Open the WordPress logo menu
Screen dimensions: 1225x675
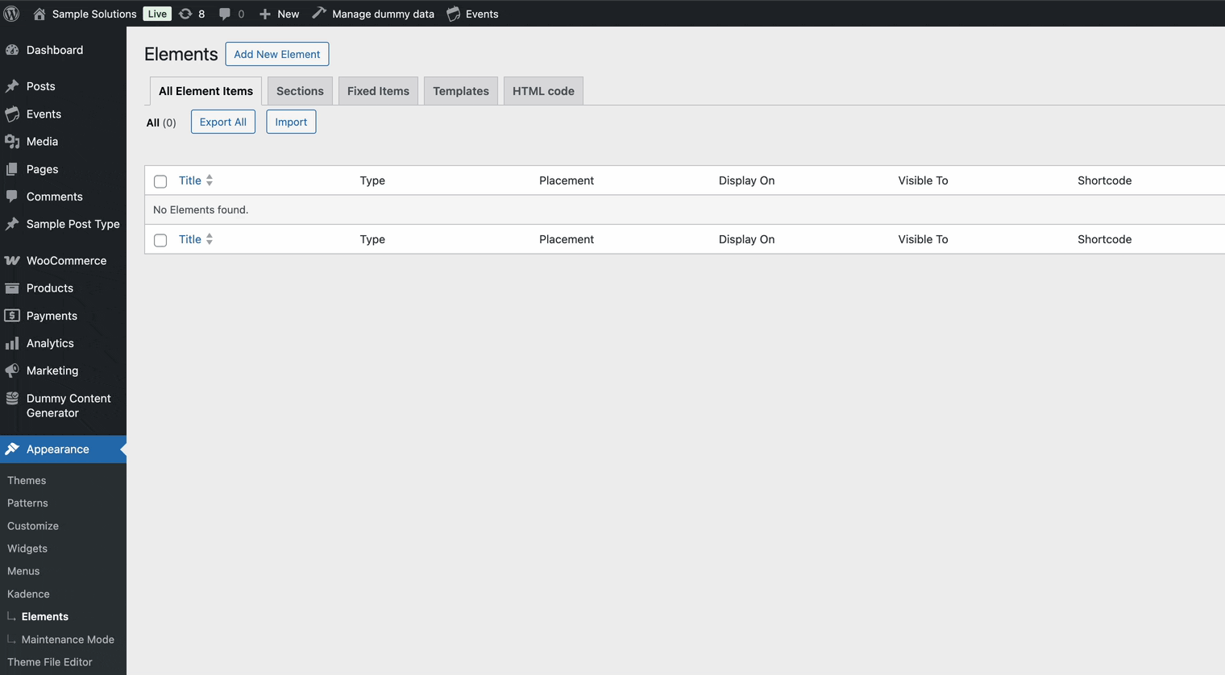click(x=11, y=13)
